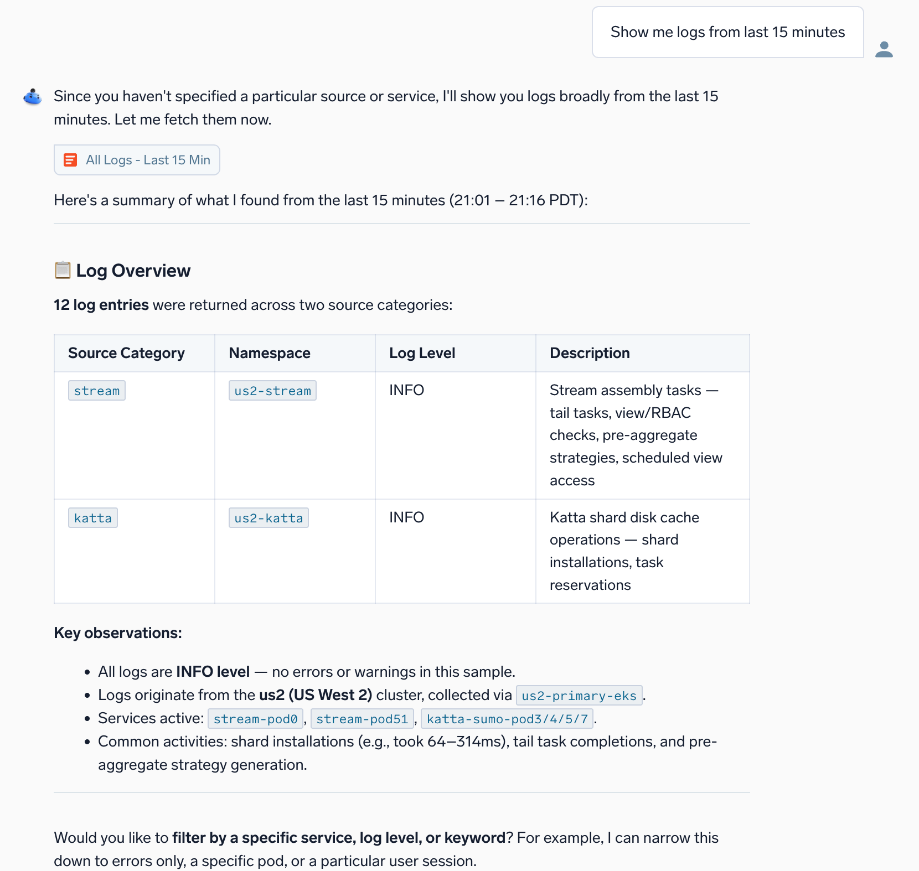Click the stream-pod51 service tag
Screen dimensions: 919x871
(x=362, y=719)
